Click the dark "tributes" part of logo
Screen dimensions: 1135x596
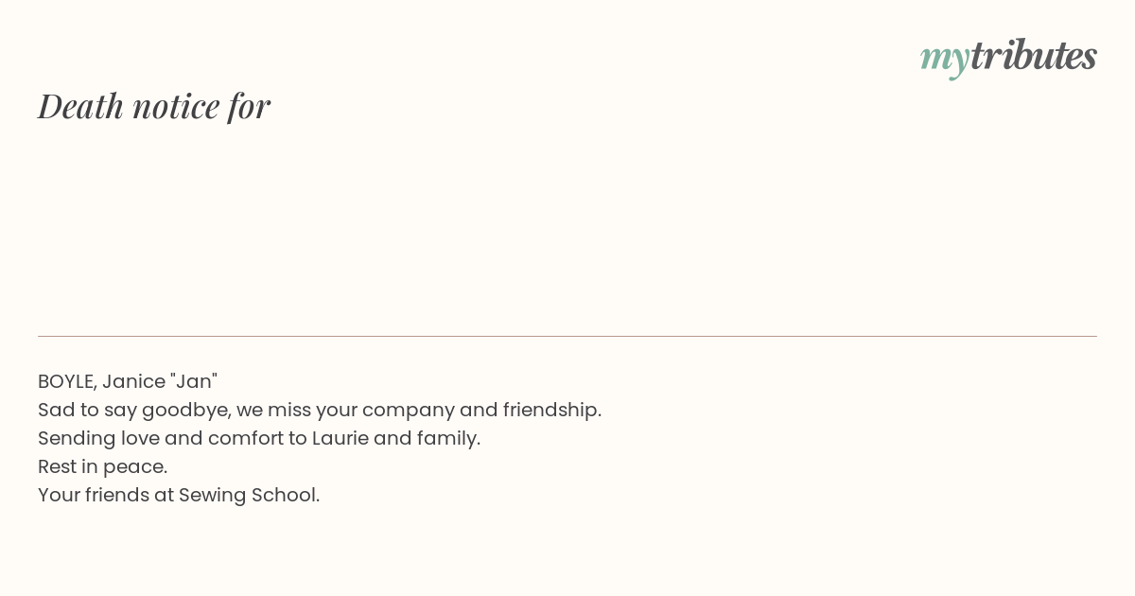1034,54
